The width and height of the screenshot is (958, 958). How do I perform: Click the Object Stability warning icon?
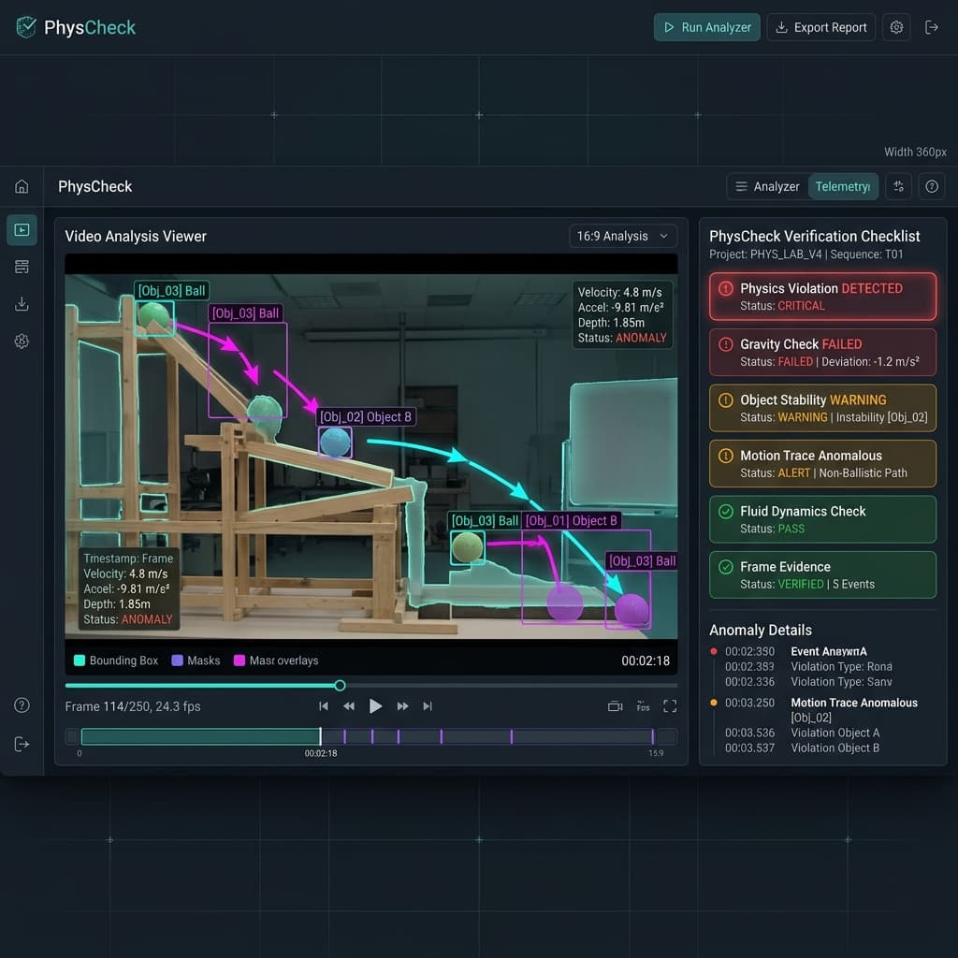coord(725,400)
